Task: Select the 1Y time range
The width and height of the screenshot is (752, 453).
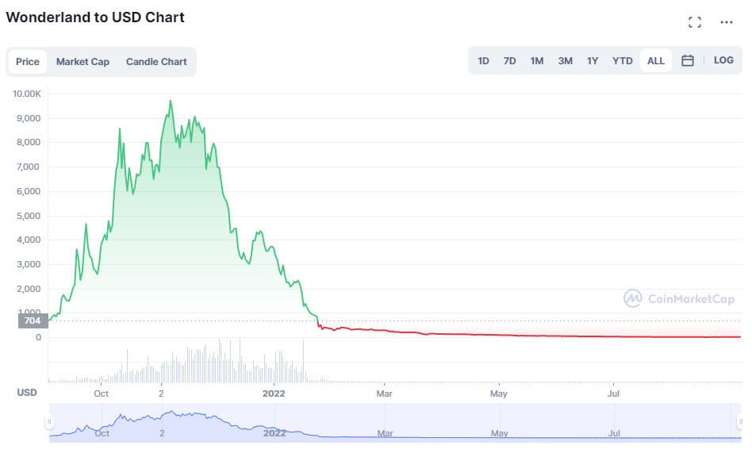Action: (x=593, y=61)
